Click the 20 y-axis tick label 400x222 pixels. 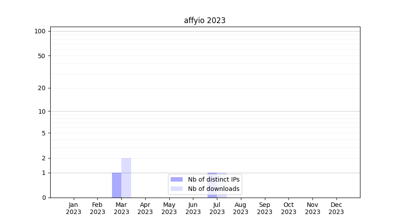pos(42,88)
